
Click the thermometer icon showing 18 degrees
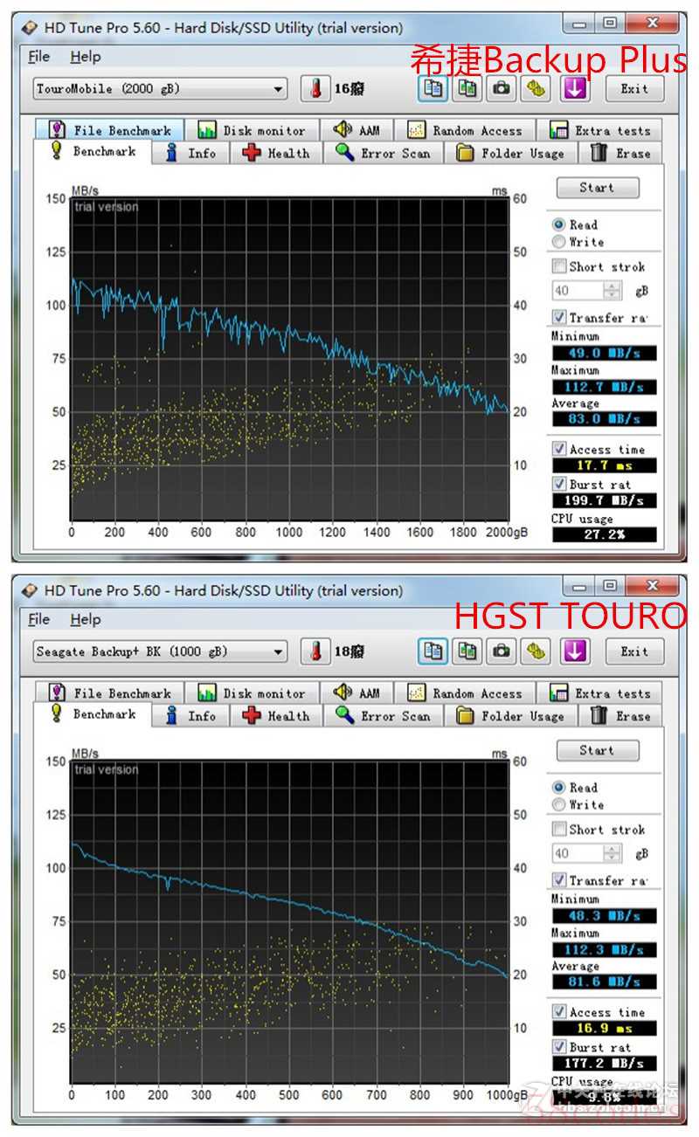point(315,651)
